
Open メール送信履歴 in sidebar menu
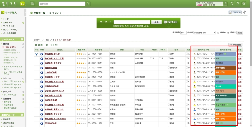[x=10, y=33]
